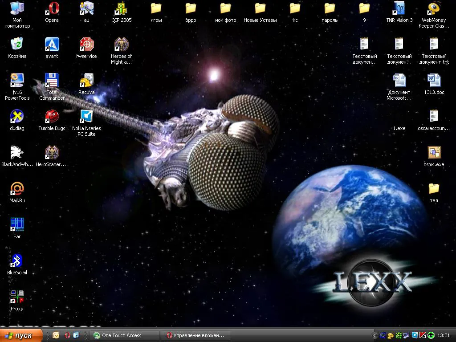
Task: Select the пароль folder
Action: (330, 12)
